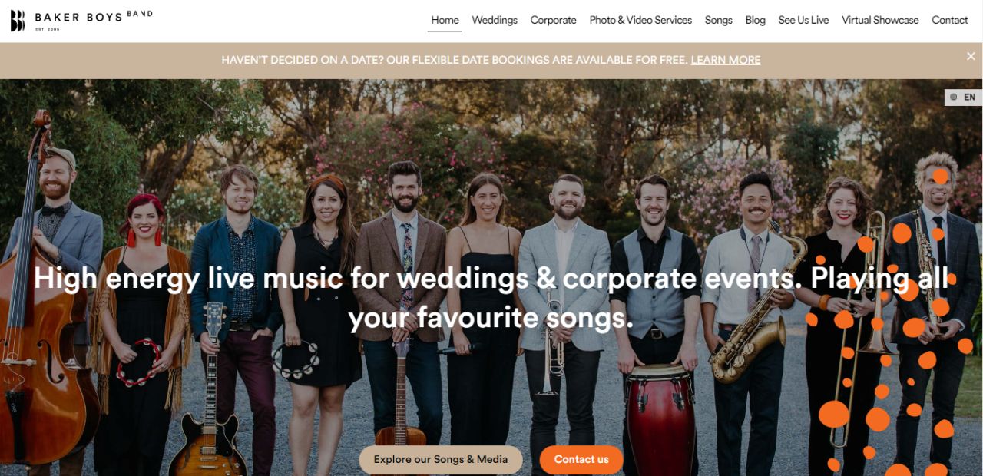Open the EN language selector

click(963, 98)
